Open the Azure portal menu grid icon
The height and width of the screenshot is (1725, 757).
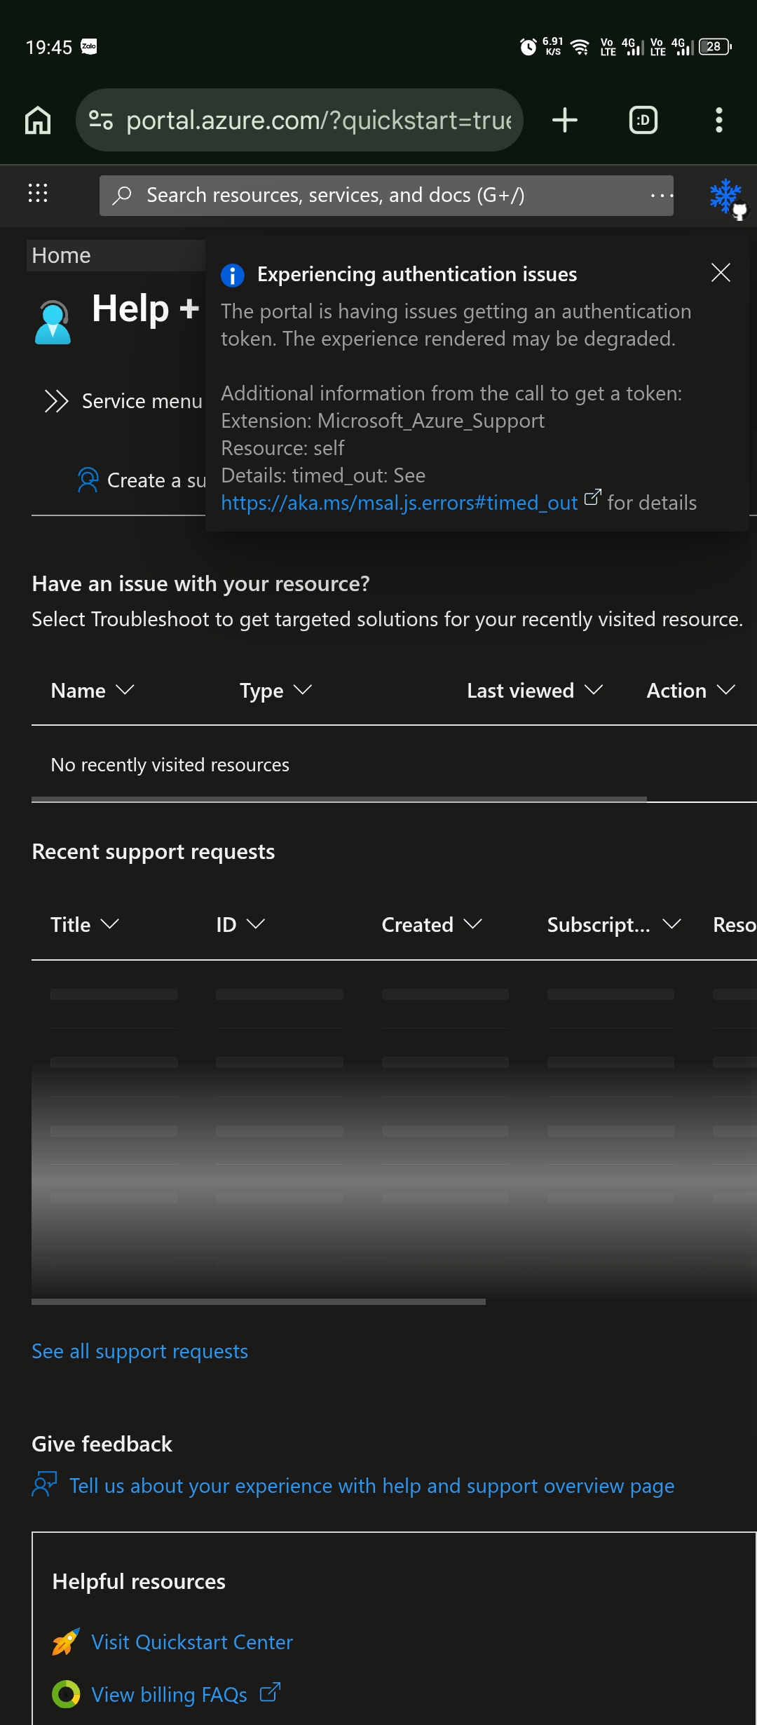pos(38,193)
